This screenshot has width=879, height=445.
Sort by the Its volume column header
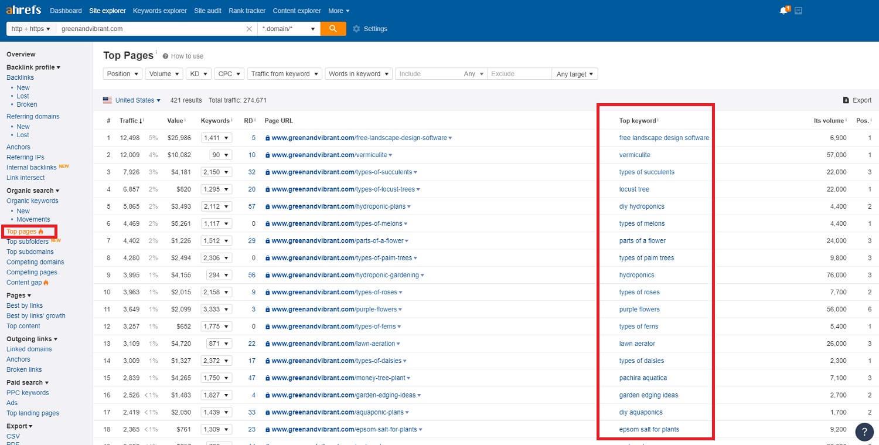(830, 120)
